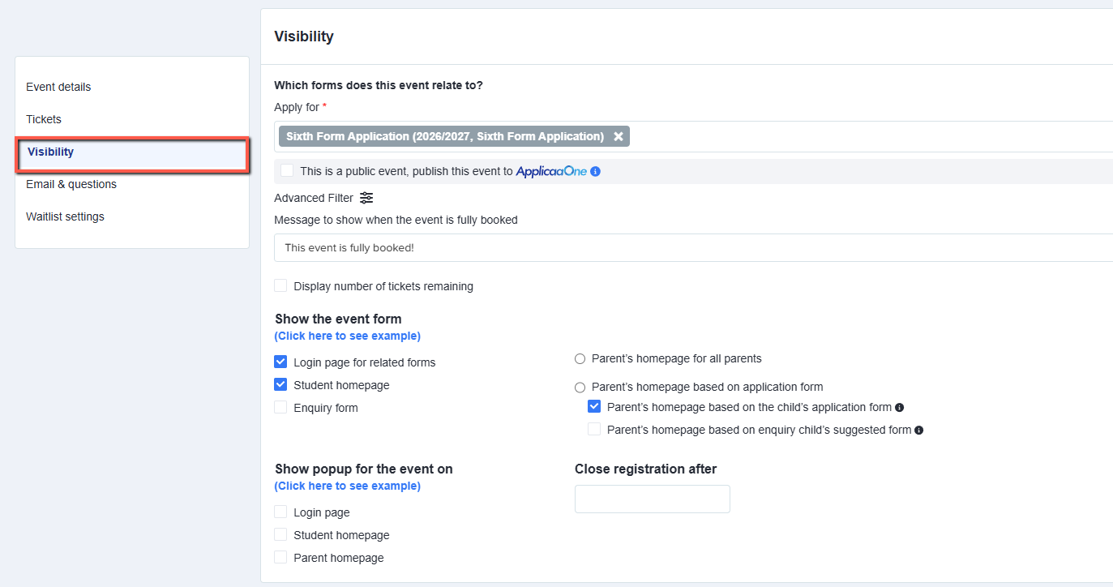Click example link under Show popup section
This screenshot has height=587, width=1113.
347,486
